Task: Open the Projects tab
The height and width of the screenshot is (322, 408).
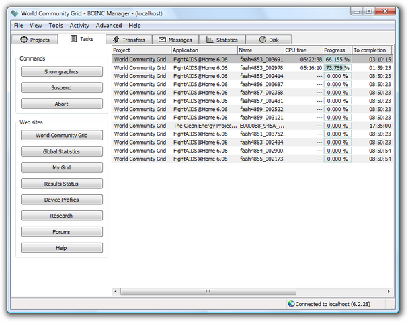Action: pos(35,40)
